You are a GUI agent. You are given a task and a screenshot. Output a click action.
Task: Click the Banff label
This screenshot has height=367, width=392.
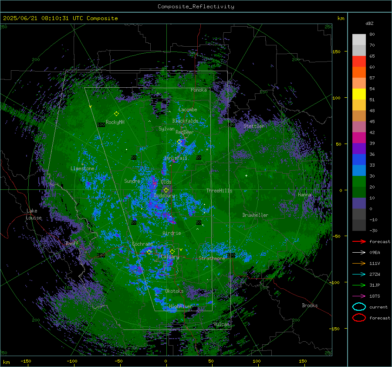[x=72, y=243]
